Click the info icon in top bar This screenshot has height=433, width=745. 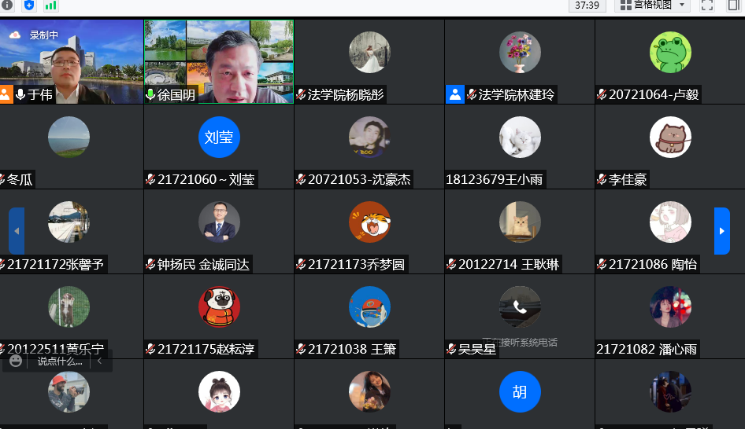[x=7, y=5]
